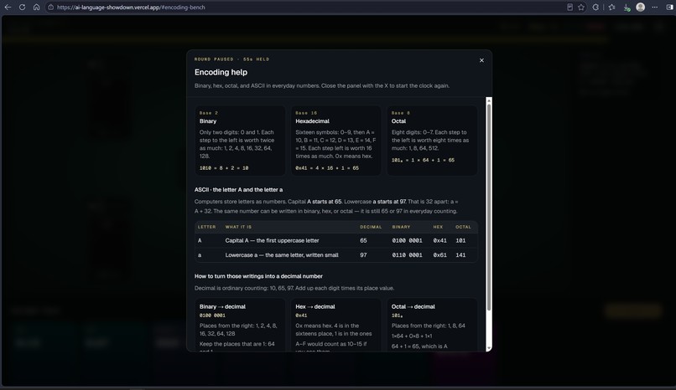Open the reading view icon in address bar

[x=569, y=8]
